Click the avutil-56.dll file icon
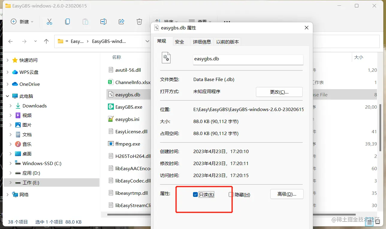 pyautogui.click(x=111, y=70)
